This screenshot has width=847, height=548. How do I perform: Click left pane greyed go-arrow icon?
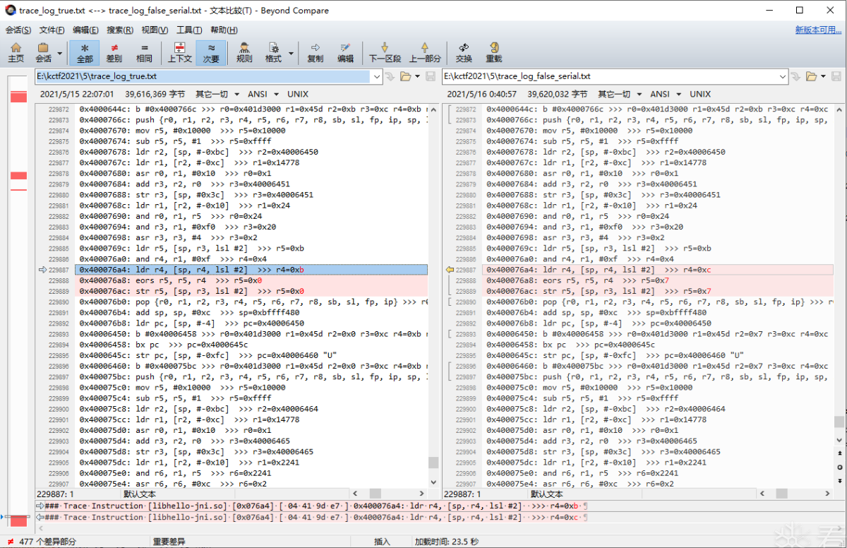(389, 76)
